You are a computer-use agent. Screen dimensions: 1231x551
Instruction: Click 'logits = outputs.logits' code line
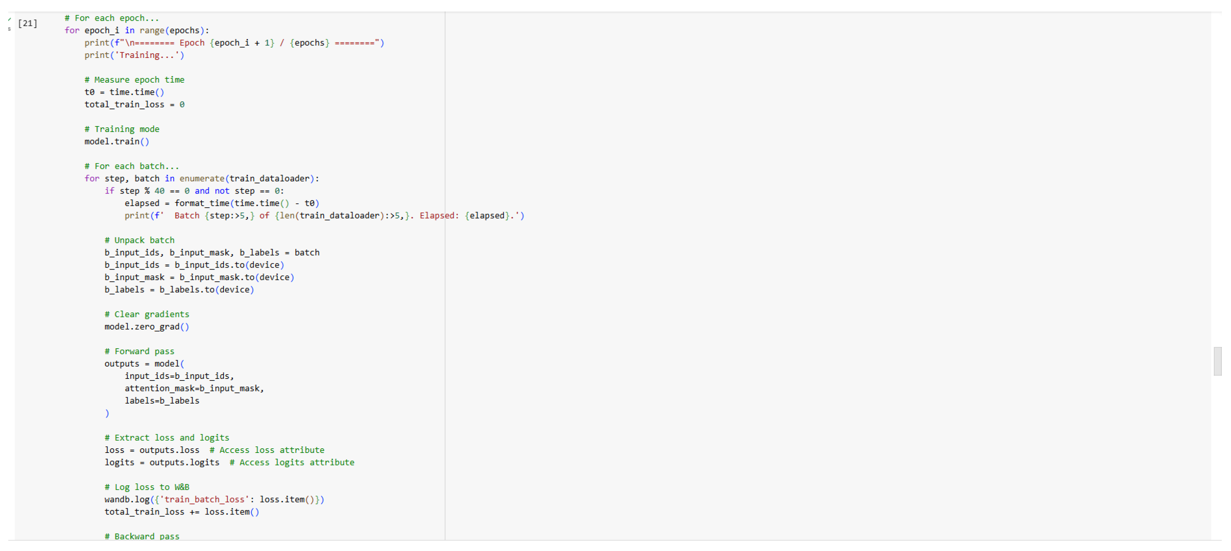(x=162, y=462)
